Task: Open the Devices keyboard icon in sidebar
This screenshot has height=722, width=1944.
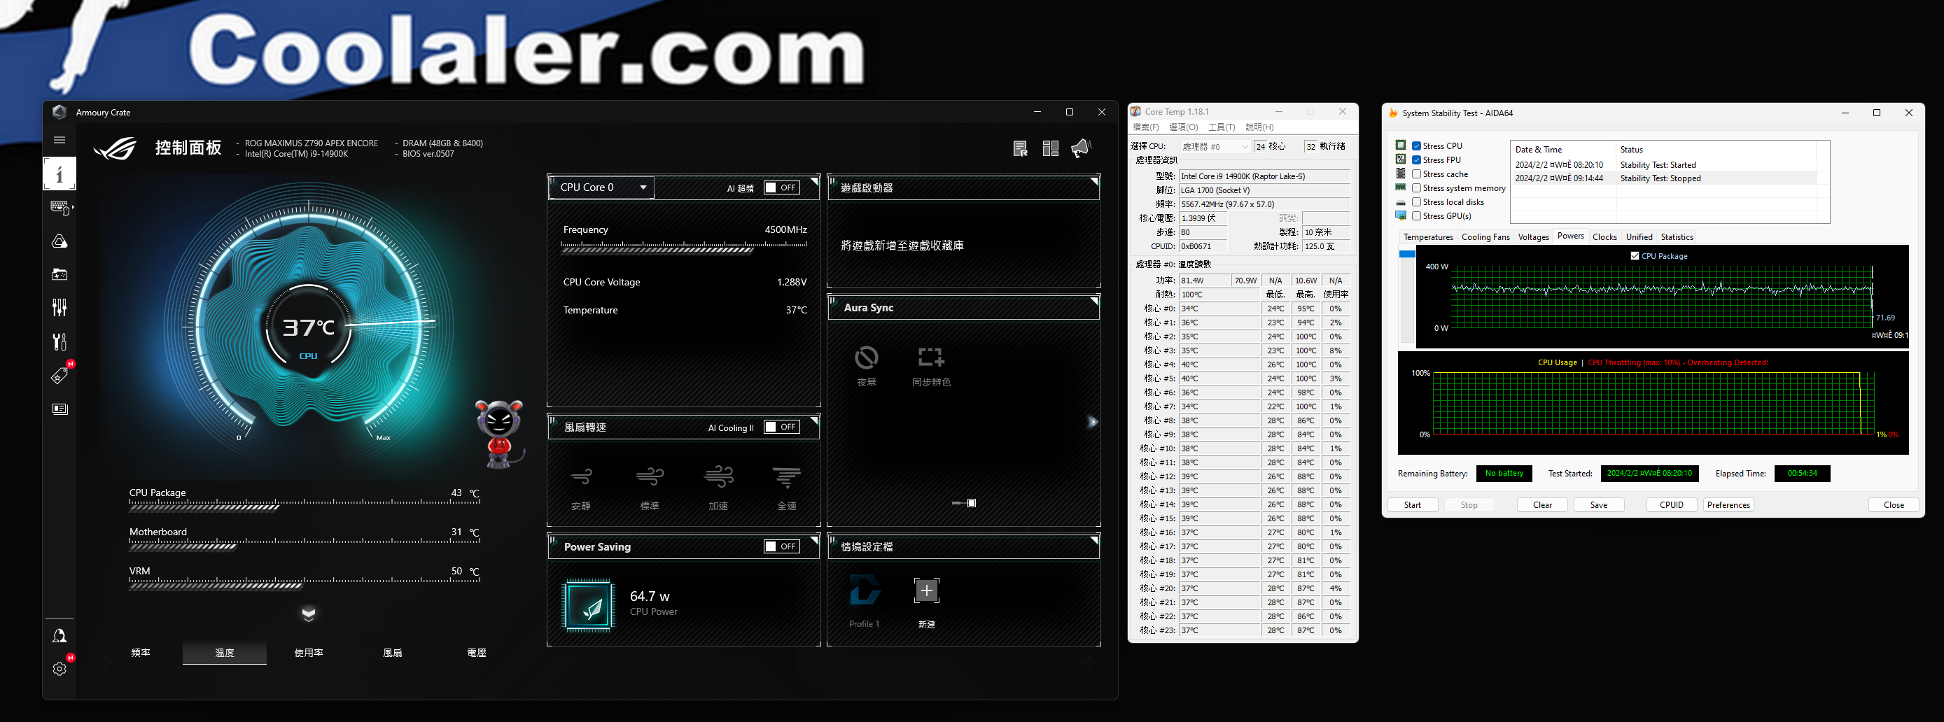Action: click(60, 208)
